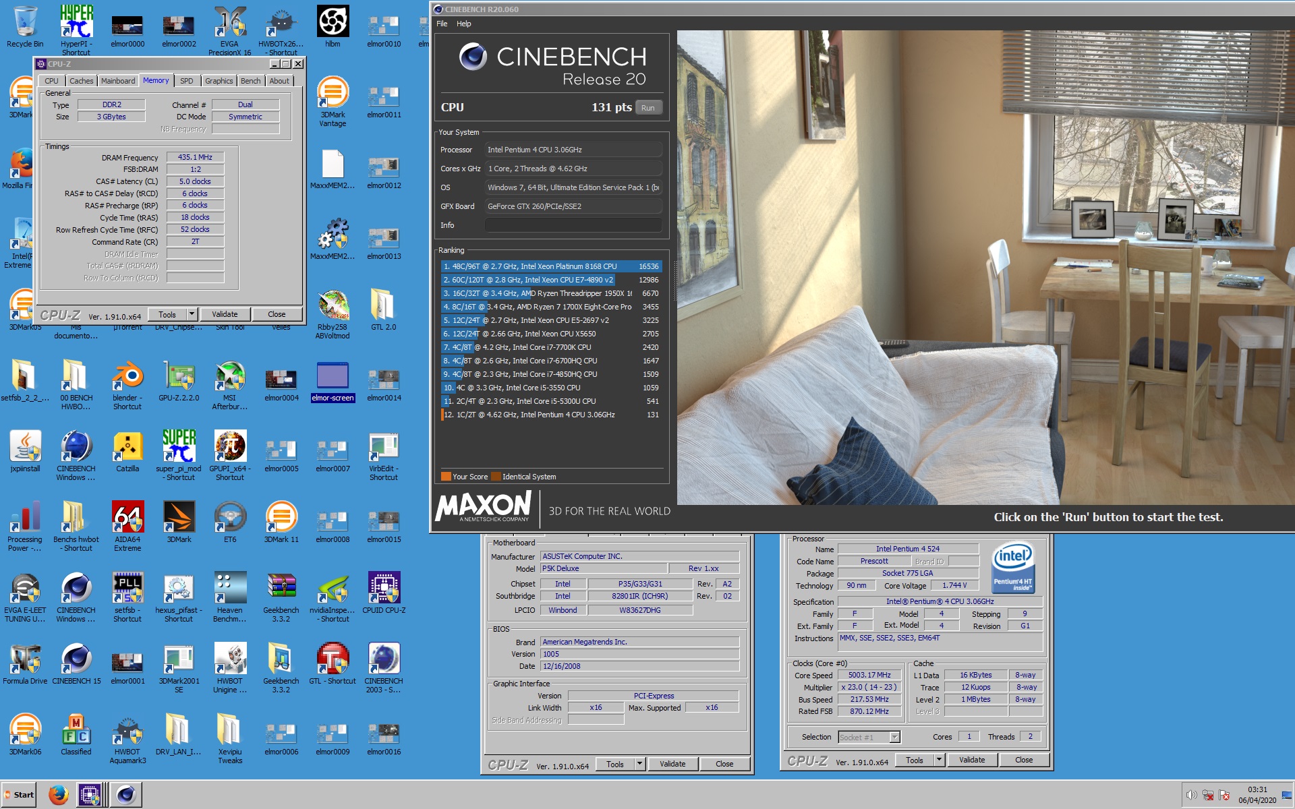
Task: Select the elmor-screen desktop icon
Action: pos(333,382)
